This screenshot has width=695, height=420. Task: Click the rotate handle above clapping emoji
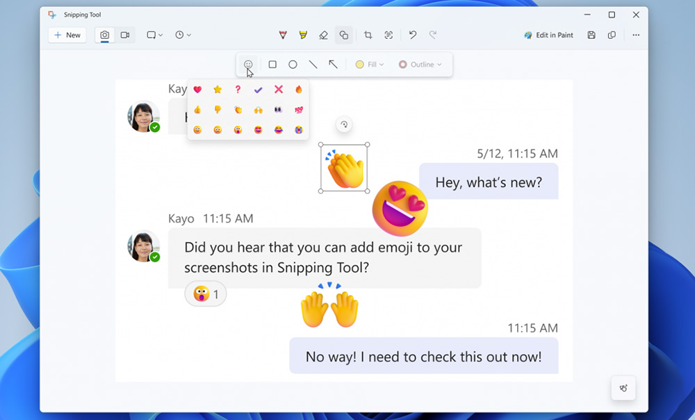[344, 124]
